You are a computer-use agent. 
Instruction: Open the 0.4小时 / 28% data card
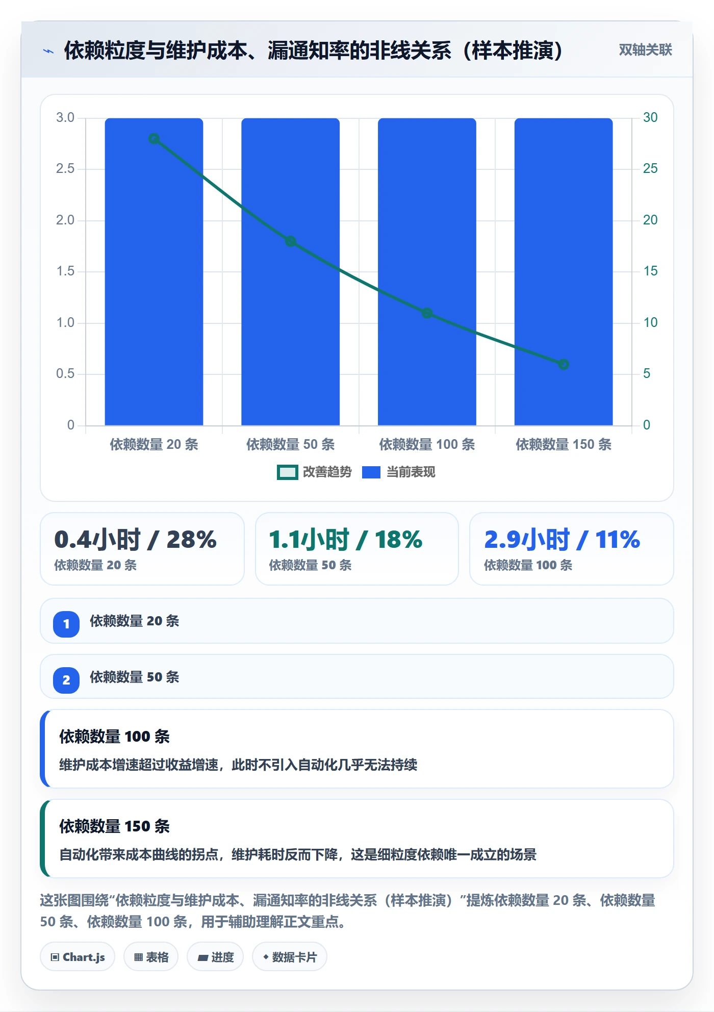point(142,549)
